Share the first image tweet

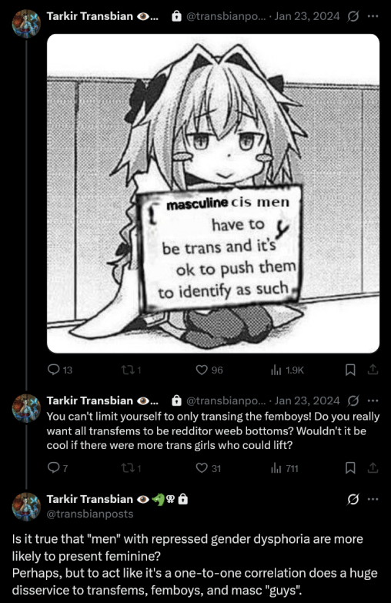(x=373, y=370)
